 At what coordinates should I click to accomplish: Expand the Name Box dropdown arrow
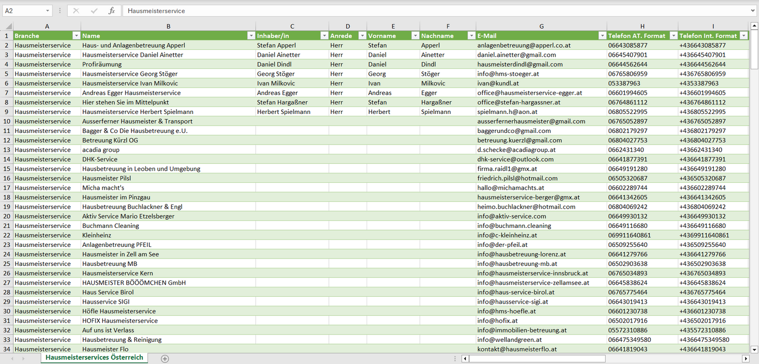47,11
